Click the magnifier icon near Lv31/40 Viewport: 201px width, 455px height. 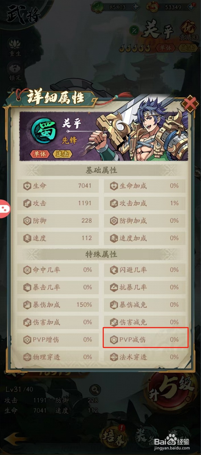(95, 389)
